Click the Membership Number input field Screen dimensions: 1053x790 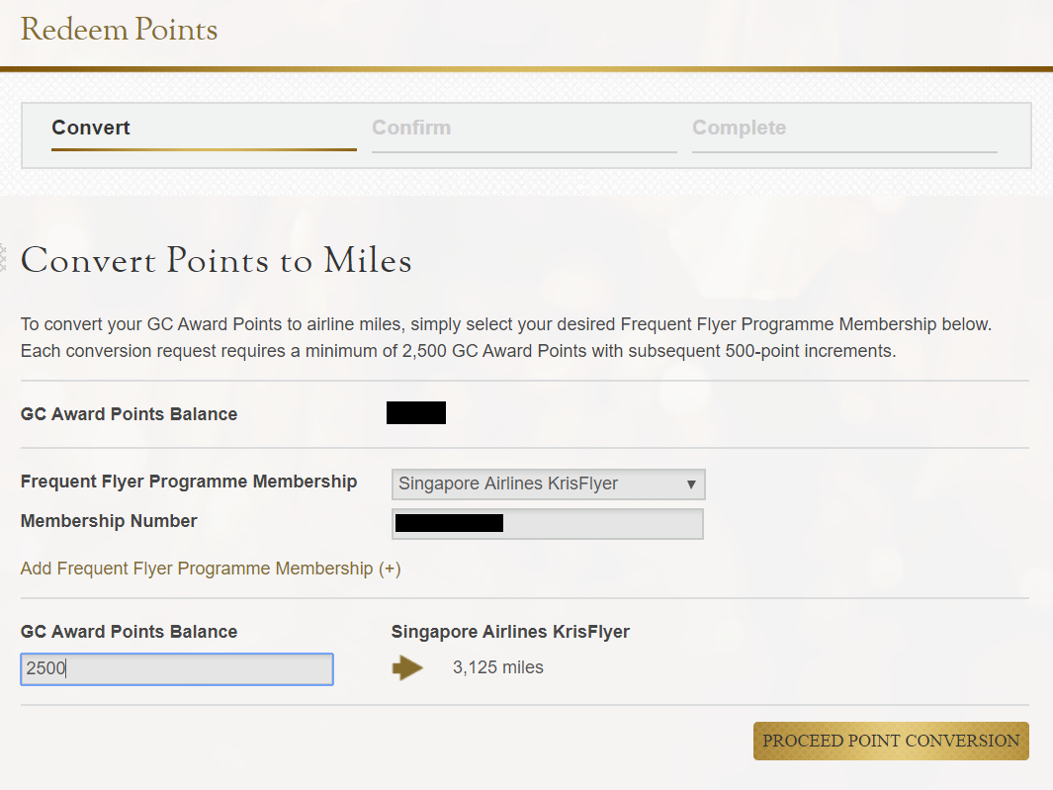[548, 524]
